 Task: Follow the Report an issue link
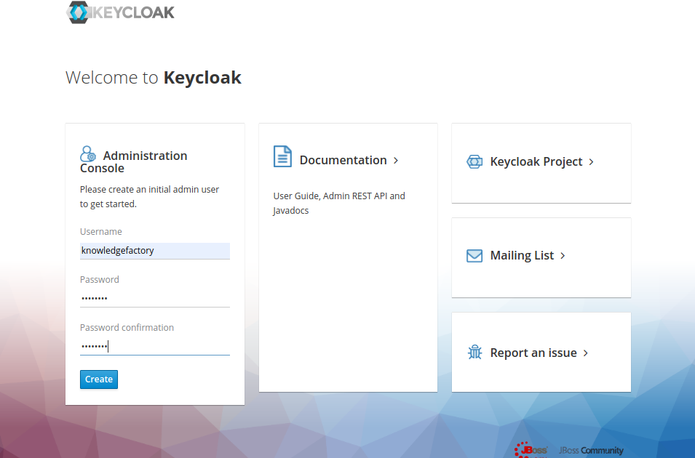[534, 352]
